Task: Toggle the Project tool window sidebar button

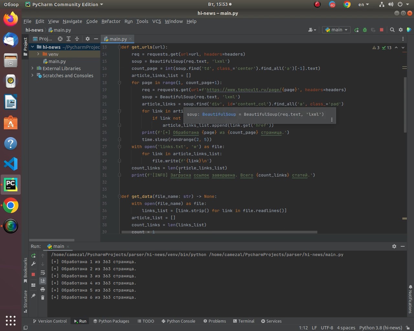Action: click(25, 47)
